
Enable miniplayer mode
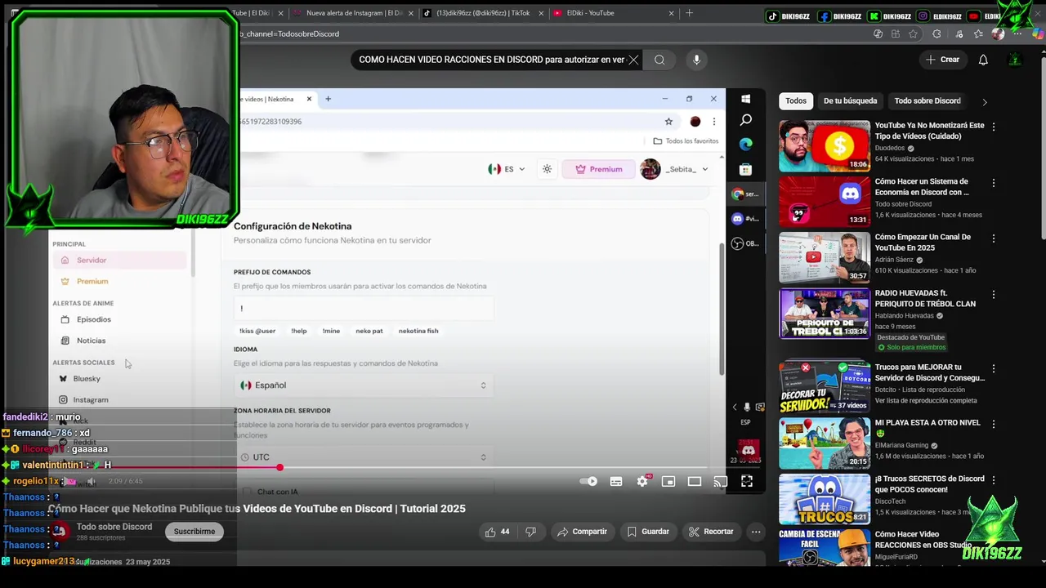tap(668, 482)
